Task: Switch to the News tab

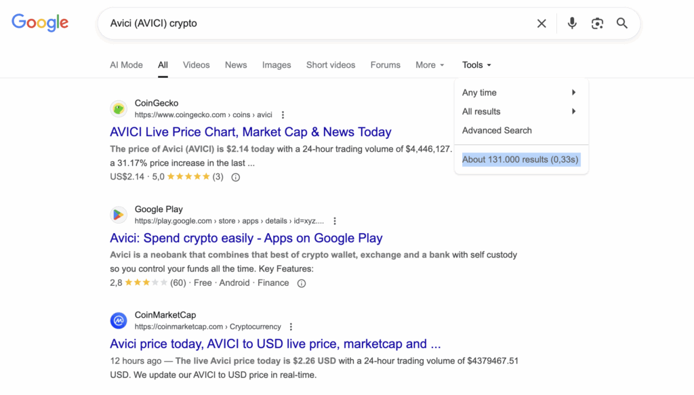Action: [x=236, y=65]
